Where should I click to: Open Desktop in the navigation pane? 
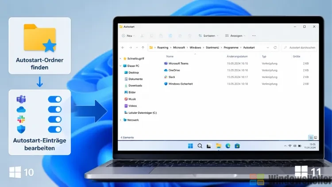pyautogui.click(x=131, y=73)
